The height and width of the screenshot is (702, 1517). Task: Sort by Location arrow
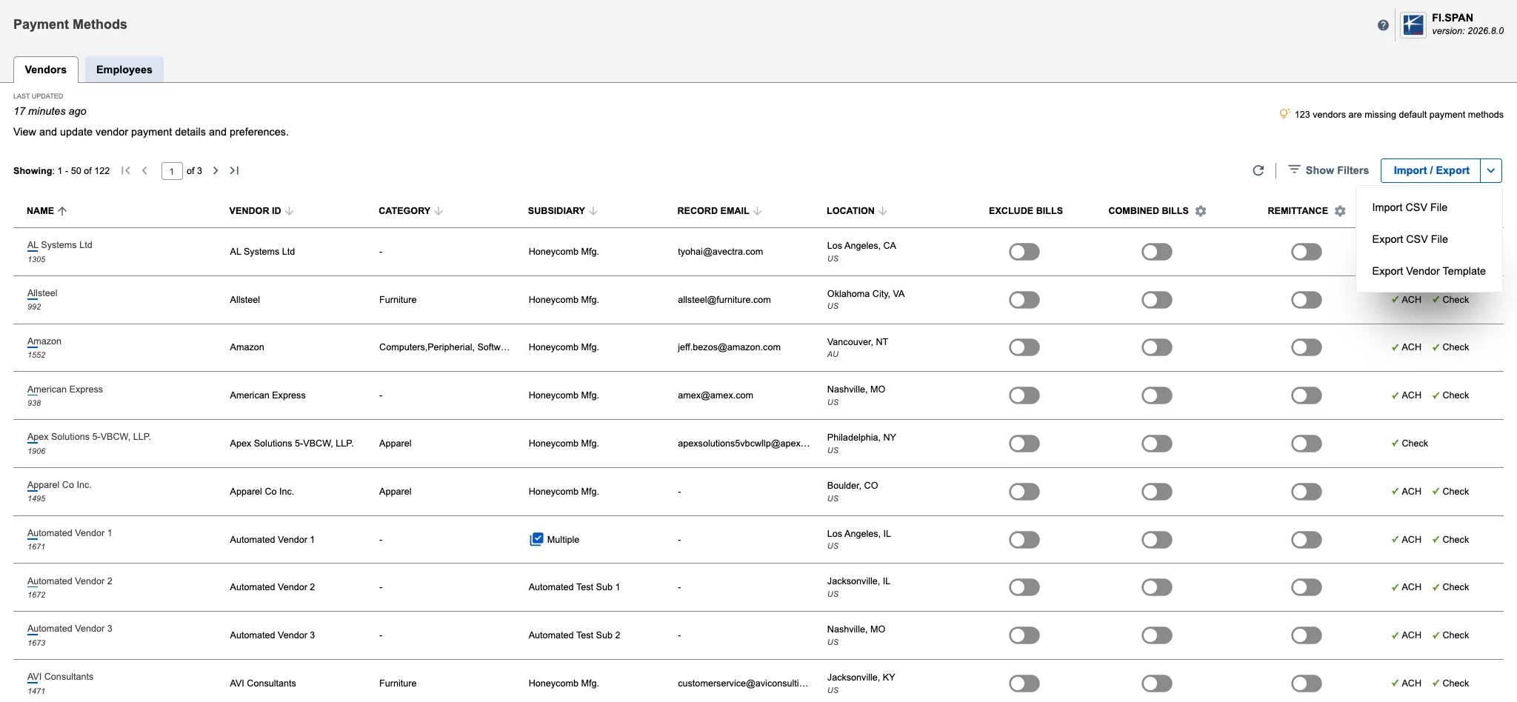882,211
